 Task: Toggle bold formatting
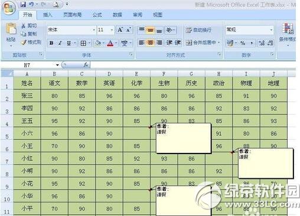(x=51, y=43)
